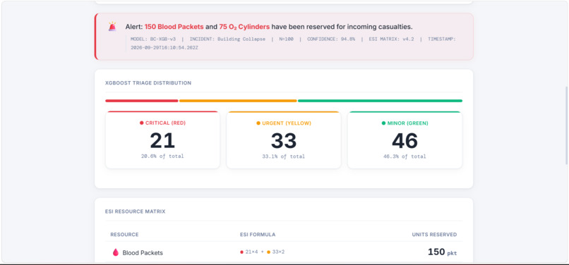The image size is (569, 265).
Task: Click the '20.6% of total' text
Action: [162, 156]
